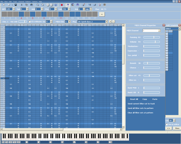
Task: Adjust the Filter cut slider
Action: tap(152, 76)
